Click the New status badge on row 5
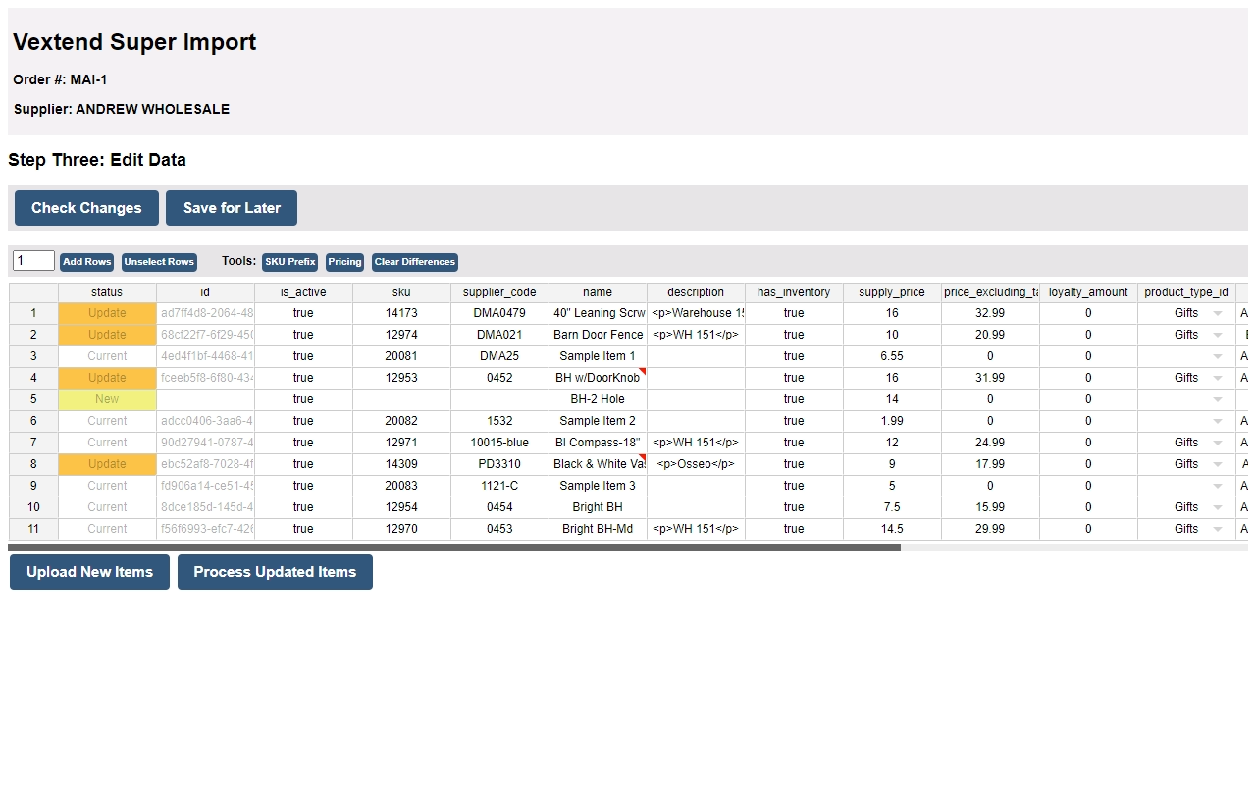Screen dimensions: 1256x785 click(x=106, y=398)
